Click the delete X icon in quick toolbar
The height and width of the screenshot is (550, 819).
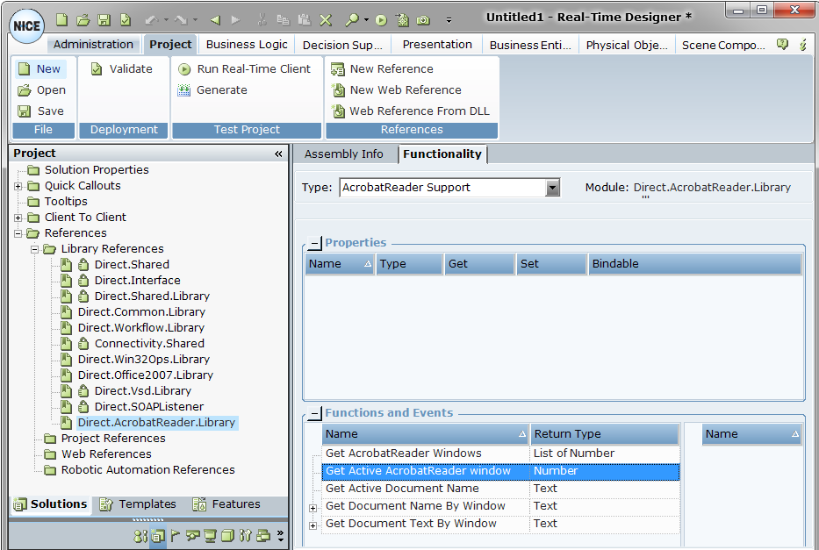(x=326, y=19)
